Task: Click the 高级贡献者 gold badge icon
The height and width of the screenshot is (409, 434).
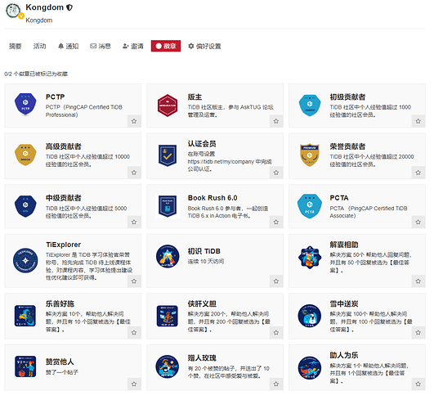Action: point(25,155)
